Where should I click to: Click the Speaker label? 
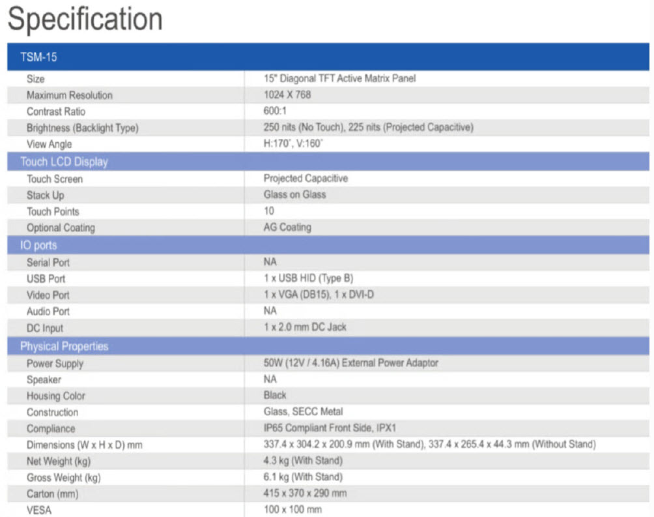(x=44, y=380)
